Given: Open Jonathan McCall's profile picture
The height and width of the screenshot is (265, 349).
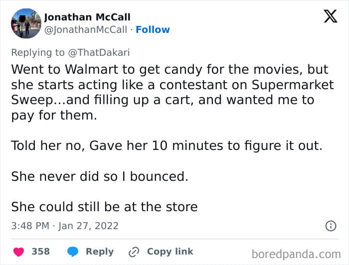Looking at the screenshot, I should pos(25,23).
